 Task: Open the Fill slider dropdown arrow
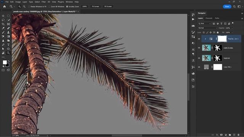coord(232,32)
